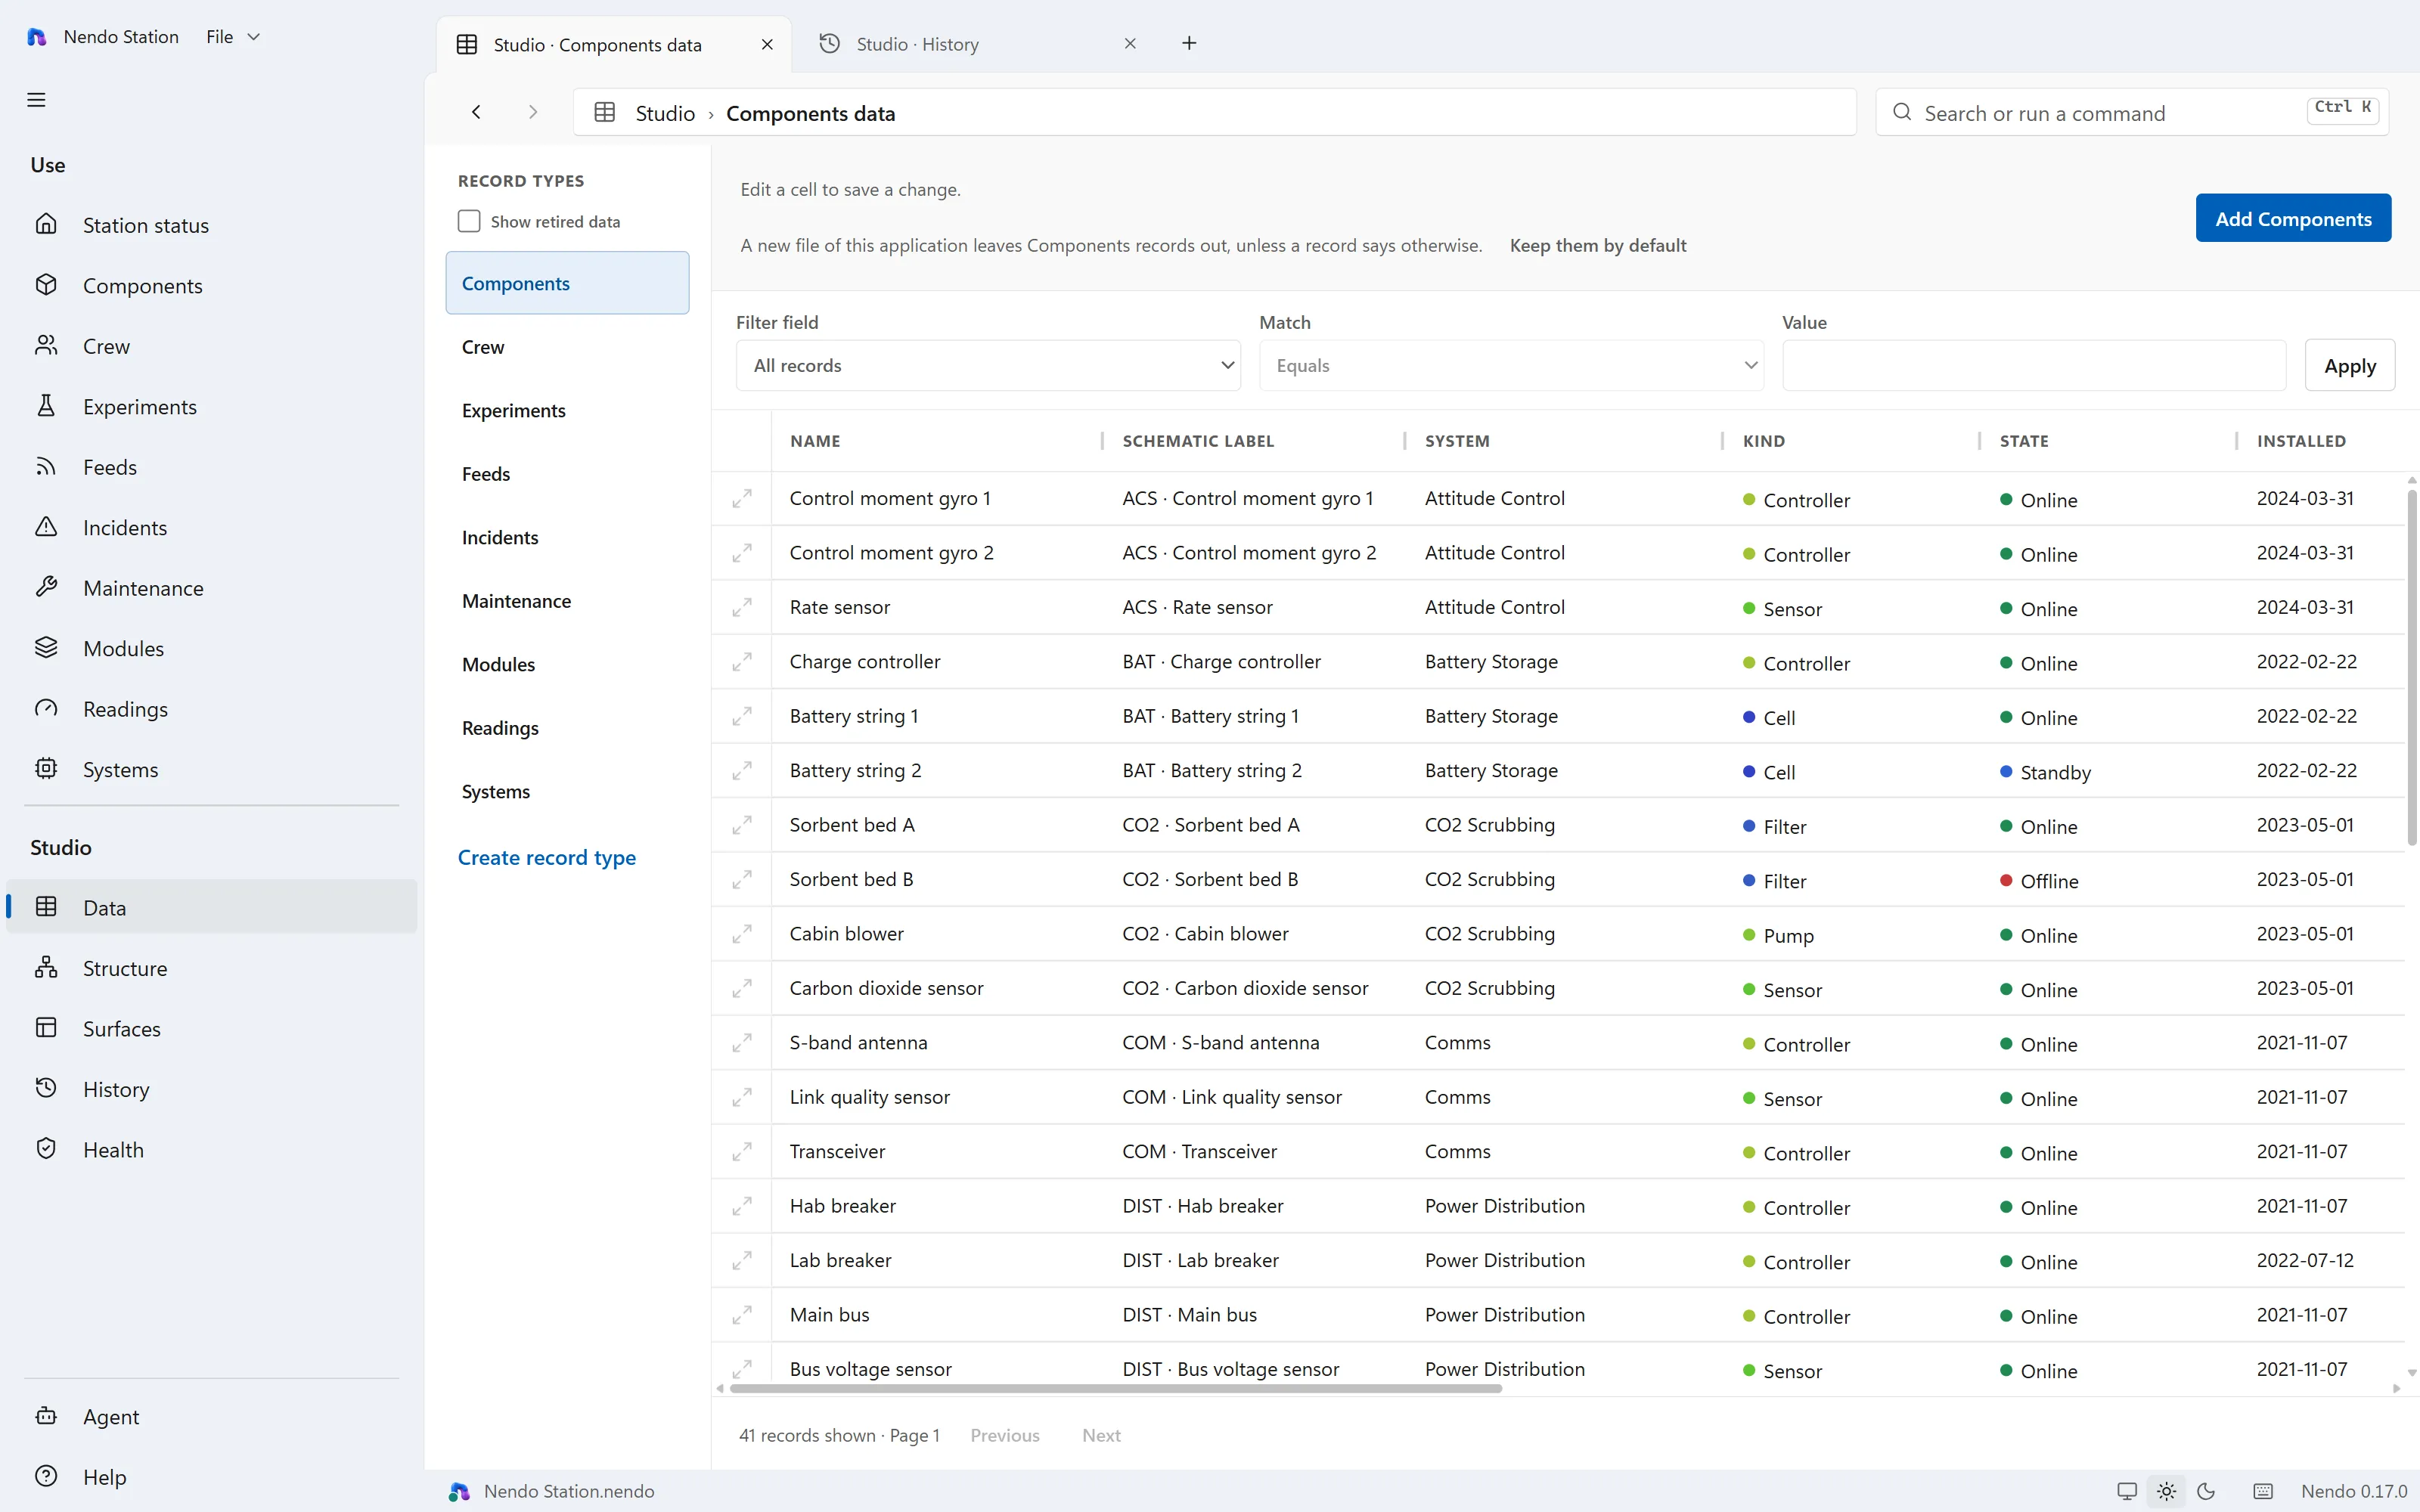Open Readings in the Use sidebar
The image size is (2420, 1512).
(x=212, y=709)
